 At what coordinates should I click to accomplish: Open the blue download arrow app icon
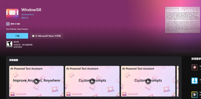[194, 81]
